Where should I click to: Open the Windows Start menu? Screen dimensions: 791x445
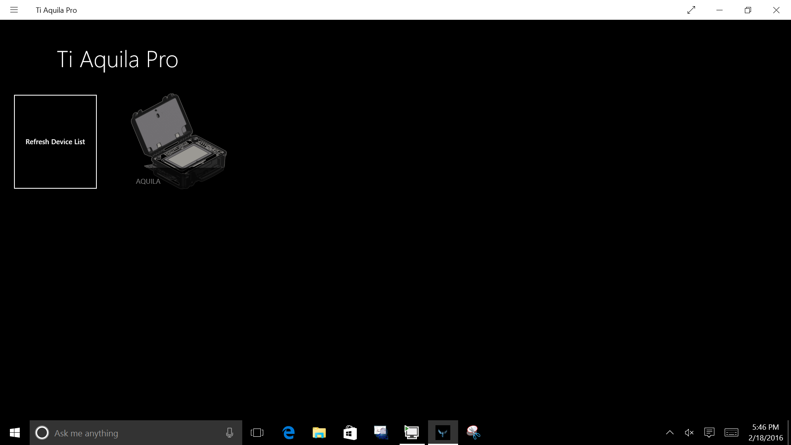15,433
